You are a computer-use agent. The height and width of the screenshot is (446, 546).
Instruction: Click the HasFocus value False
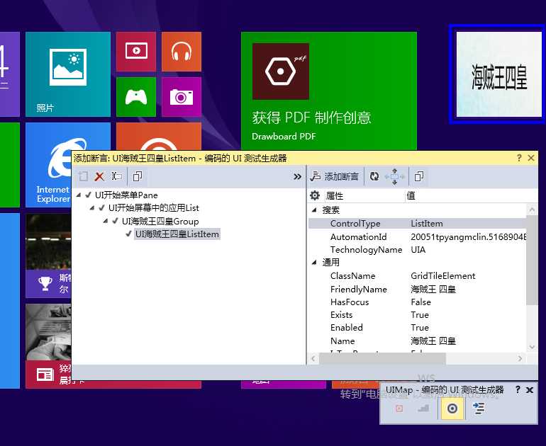(x=420, y=302)
